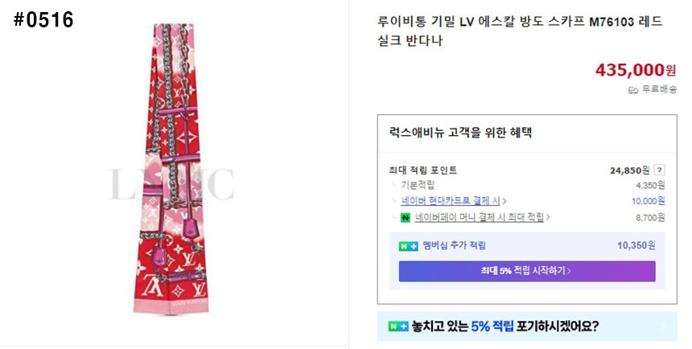The width and height of the screenshot is (692, 349).
Task: Click the points help question mark icon
Action: (x=660, y=170)
